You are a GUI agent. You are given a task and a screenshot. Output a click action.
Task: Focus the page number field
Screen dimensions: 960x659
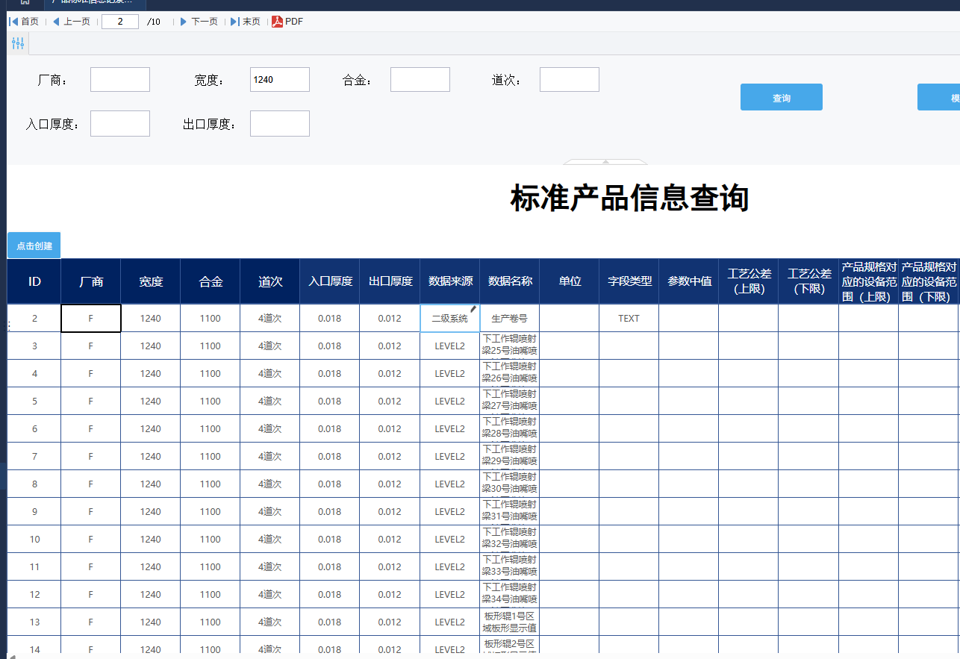120,22
